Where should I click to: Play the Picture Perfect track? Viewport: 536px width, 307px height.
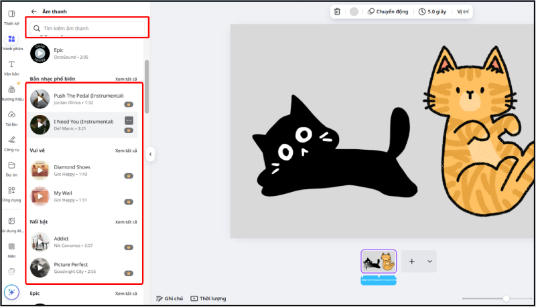[x=40, y=268]
